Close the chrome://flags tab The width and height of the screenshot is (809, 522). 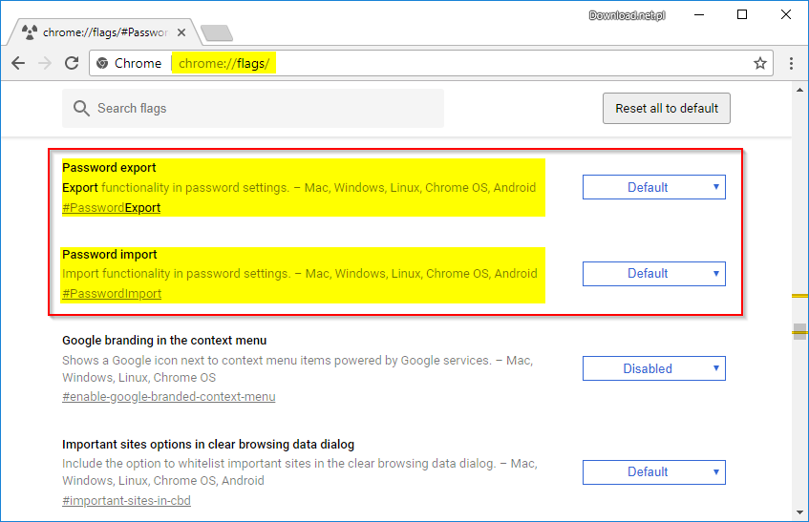[x=181, y=32]
